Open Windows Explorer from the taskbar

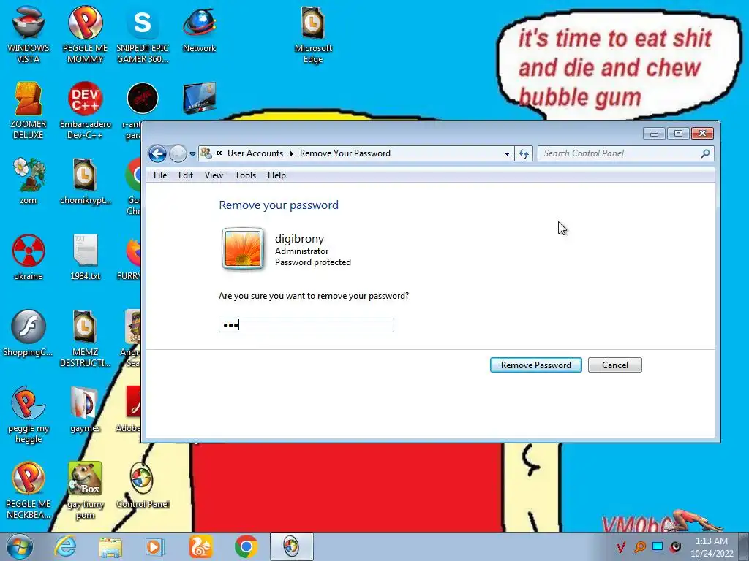coord(110,546)
